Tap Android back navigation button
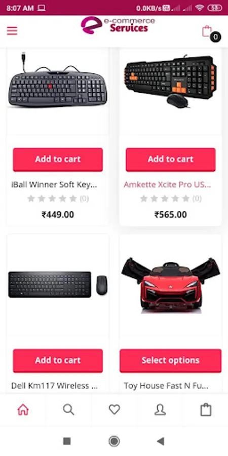This screenshot has height=456, width=228. coord(161,441)
